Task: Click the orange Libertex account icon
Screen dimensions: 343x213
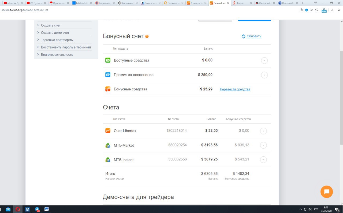Action: click(108, 131)
